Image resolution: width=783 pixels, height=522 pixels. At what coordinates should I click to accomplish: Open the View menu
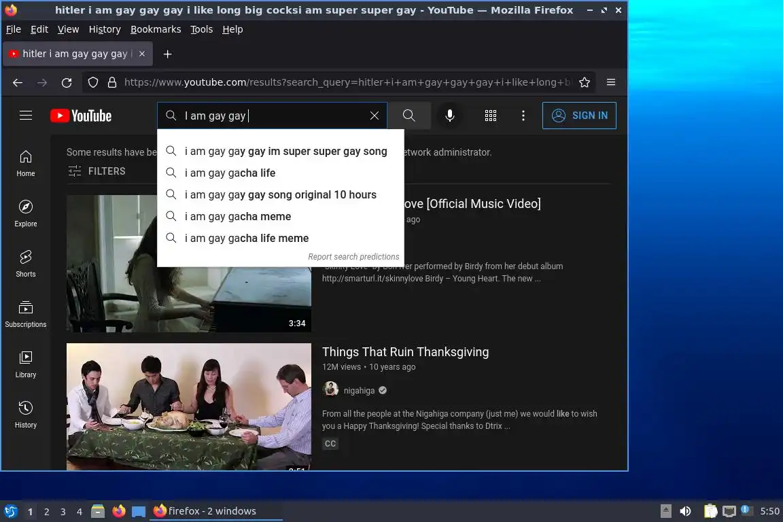(x=68, y=29)
